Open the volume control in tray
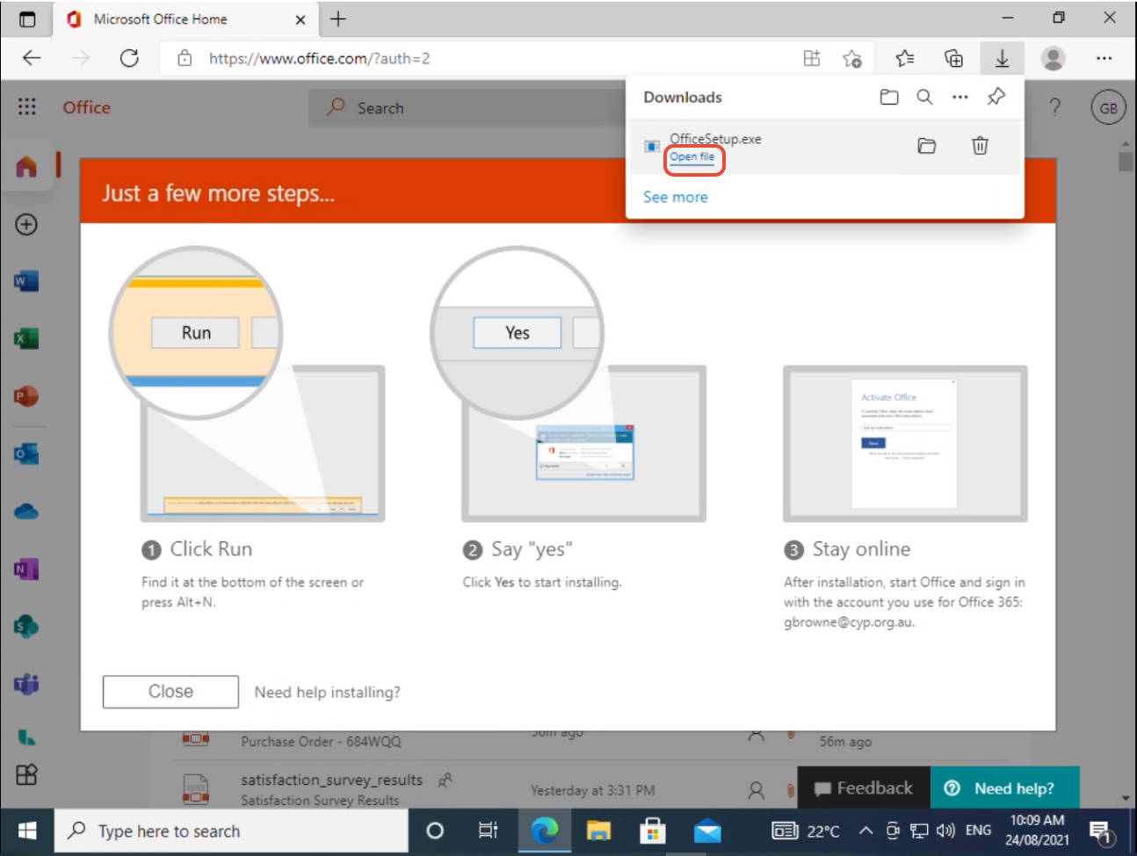This screenshot has height=856, width=1137. click(945, 831)
